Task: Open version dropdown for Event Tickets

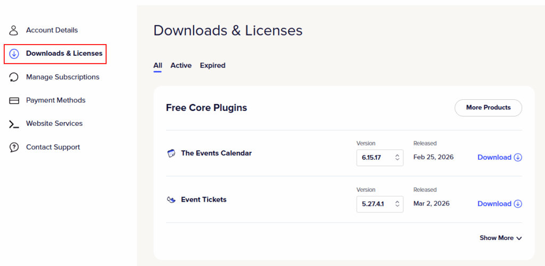Action: [x=379, y=204]
